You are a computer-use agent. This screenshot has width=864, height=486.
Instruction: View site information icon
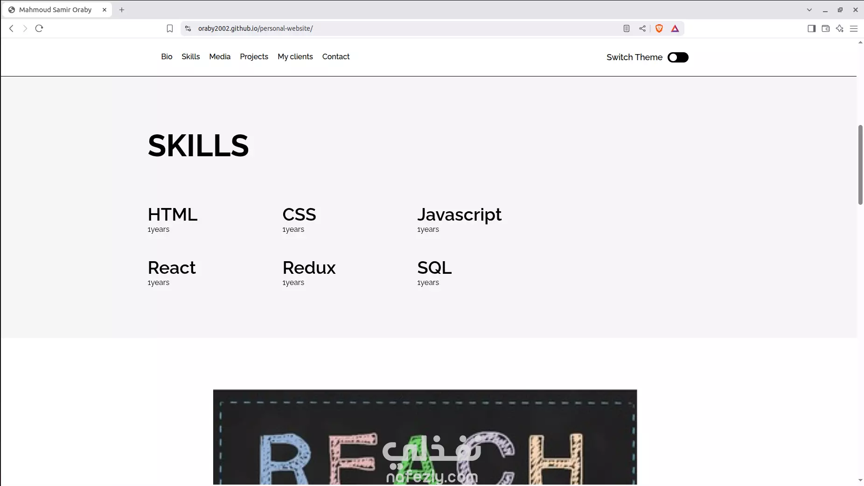point(188,28)
